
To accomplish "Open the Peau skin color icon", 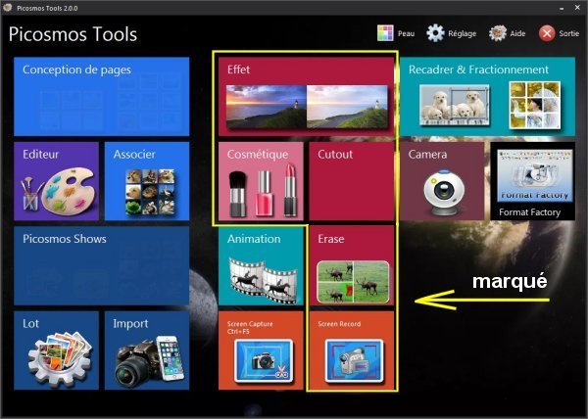I will 385,33.
